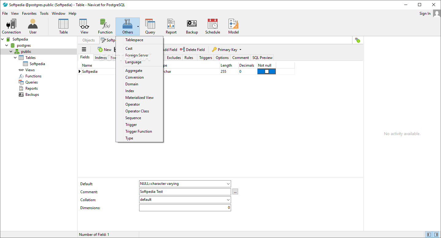Viewport: 441px width, 238px height.
Task: Open the Backup toolbar button
Action: coord(192,26)
